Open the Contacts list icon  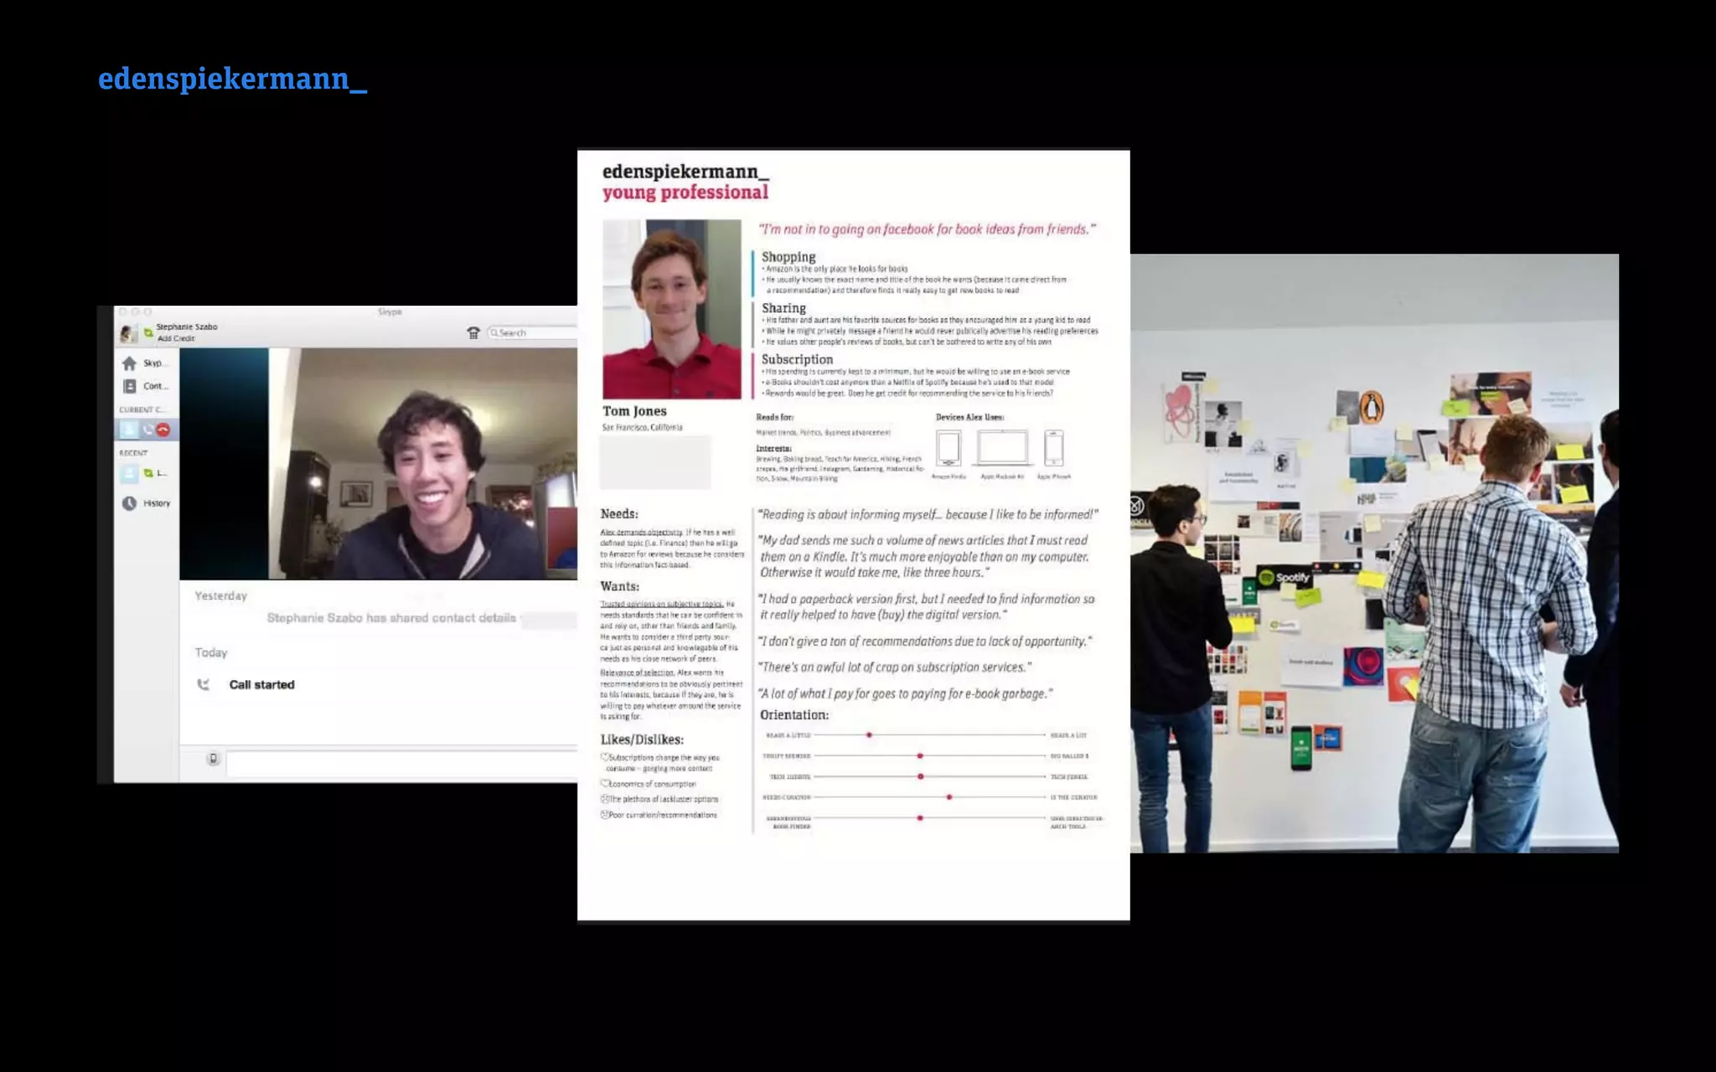[x=130, y=386]
